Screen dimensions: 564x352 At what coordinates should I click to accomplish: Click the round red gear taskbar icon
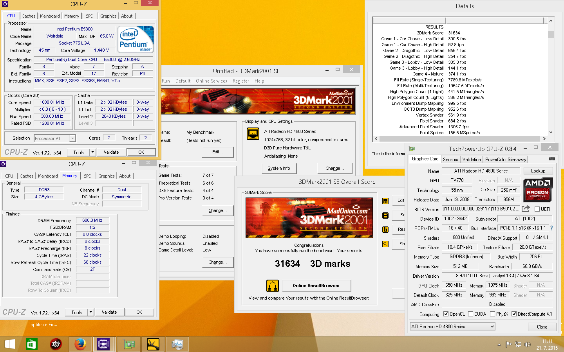(x=56, y=344)
